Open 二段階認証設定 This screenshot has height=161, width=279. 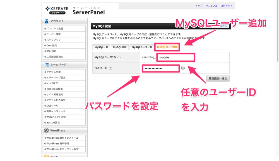[x=64, y=57]
